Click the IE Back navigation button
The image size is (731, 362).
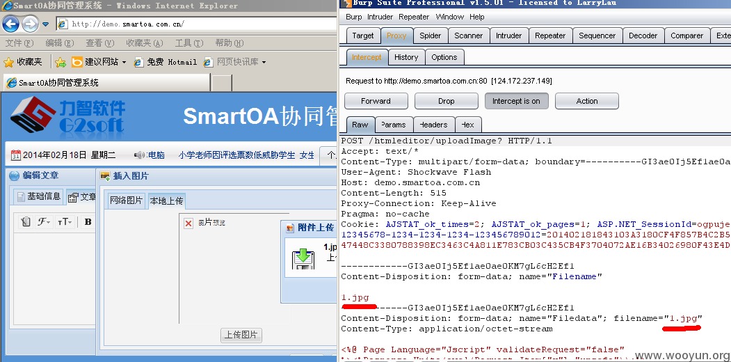(10, 24)
